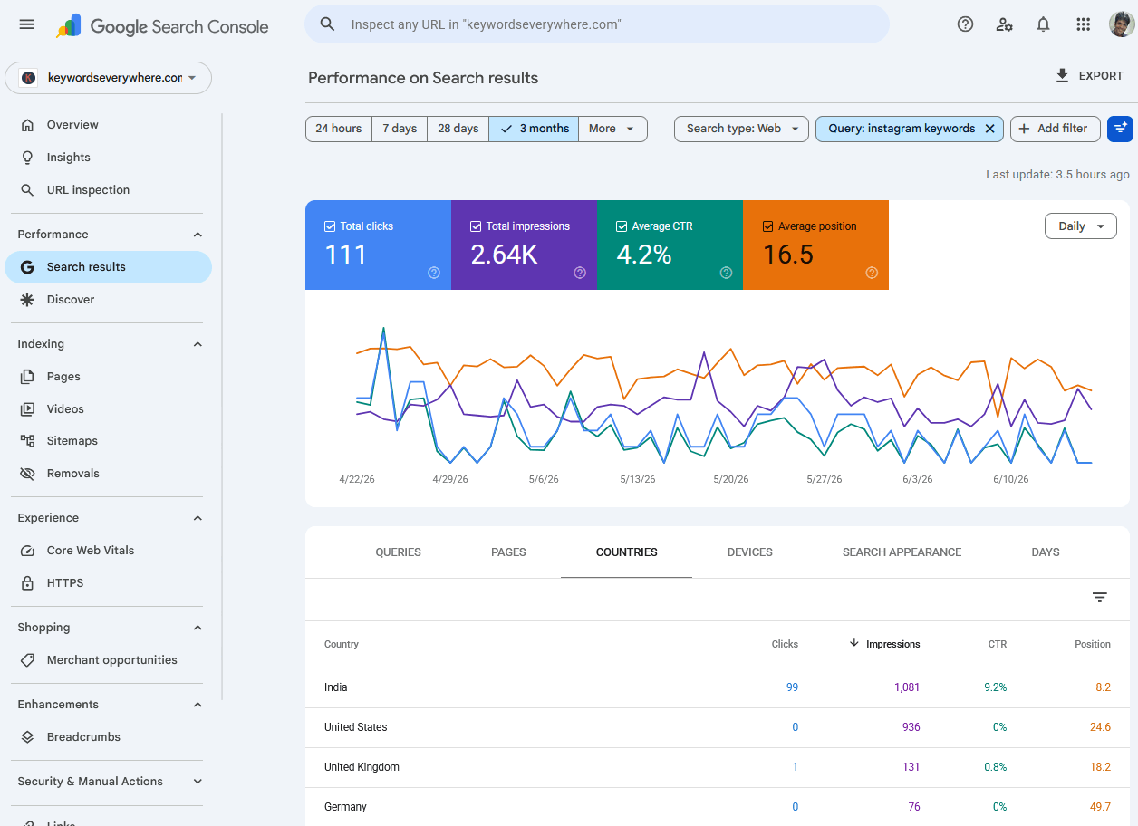This screenshot has width=1138, height=826.
Task: Click the Core Web Vitals gauge icon
Action: (27, 551)
